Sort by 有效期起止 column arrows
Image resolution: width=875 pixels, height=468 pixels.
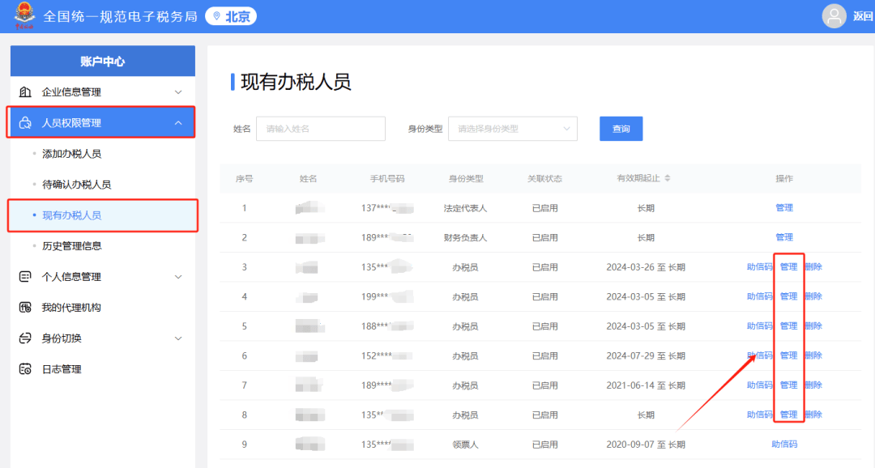point(668,178)
